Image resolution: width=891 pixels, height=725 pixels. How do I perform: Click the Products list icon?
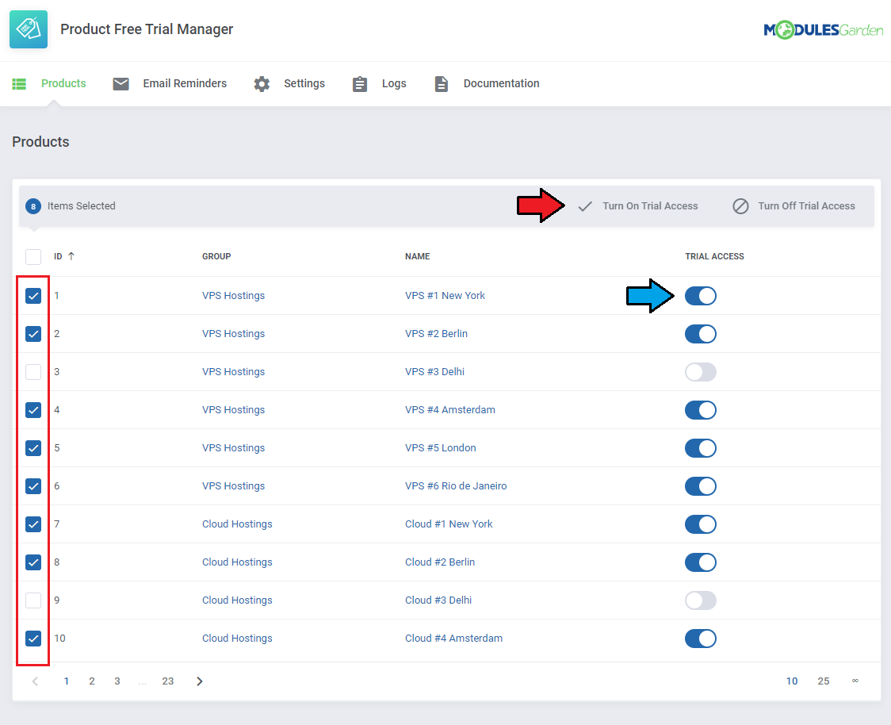tap(19, 84)
